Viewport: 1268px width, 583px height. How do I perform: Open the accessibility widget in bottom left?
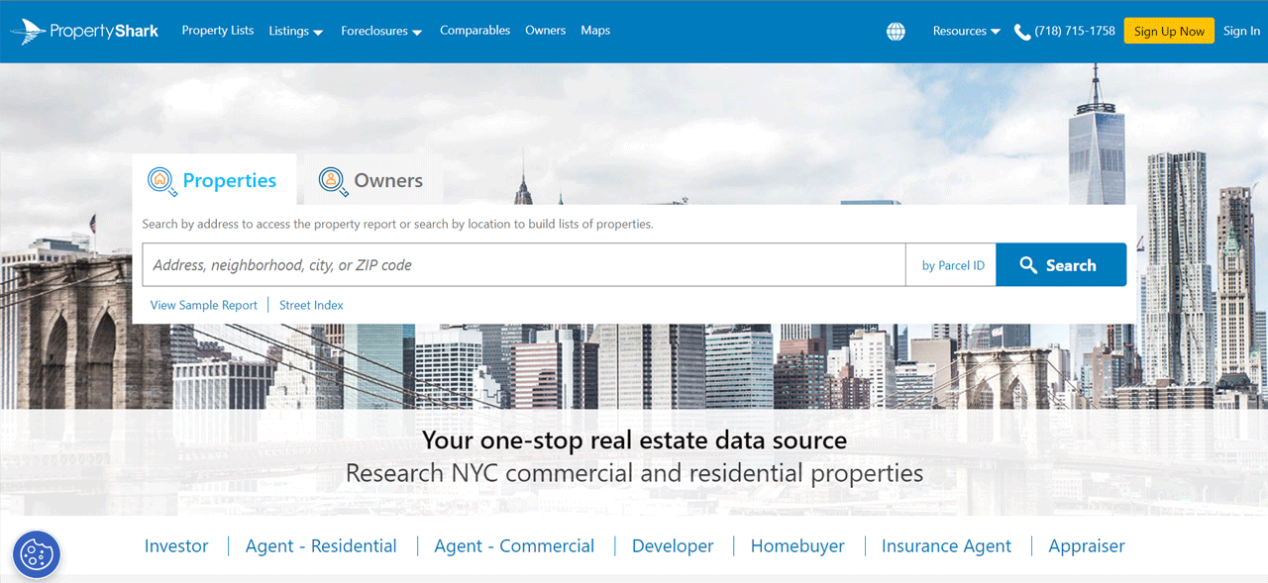pos(36,554)
